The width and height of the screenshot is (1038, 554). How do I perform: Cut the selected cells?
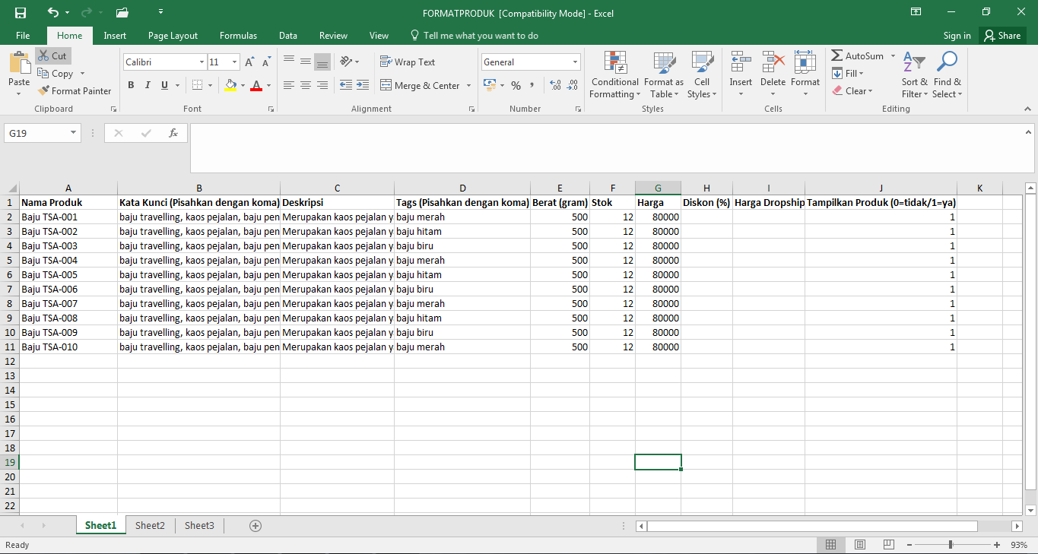(52, 56)
